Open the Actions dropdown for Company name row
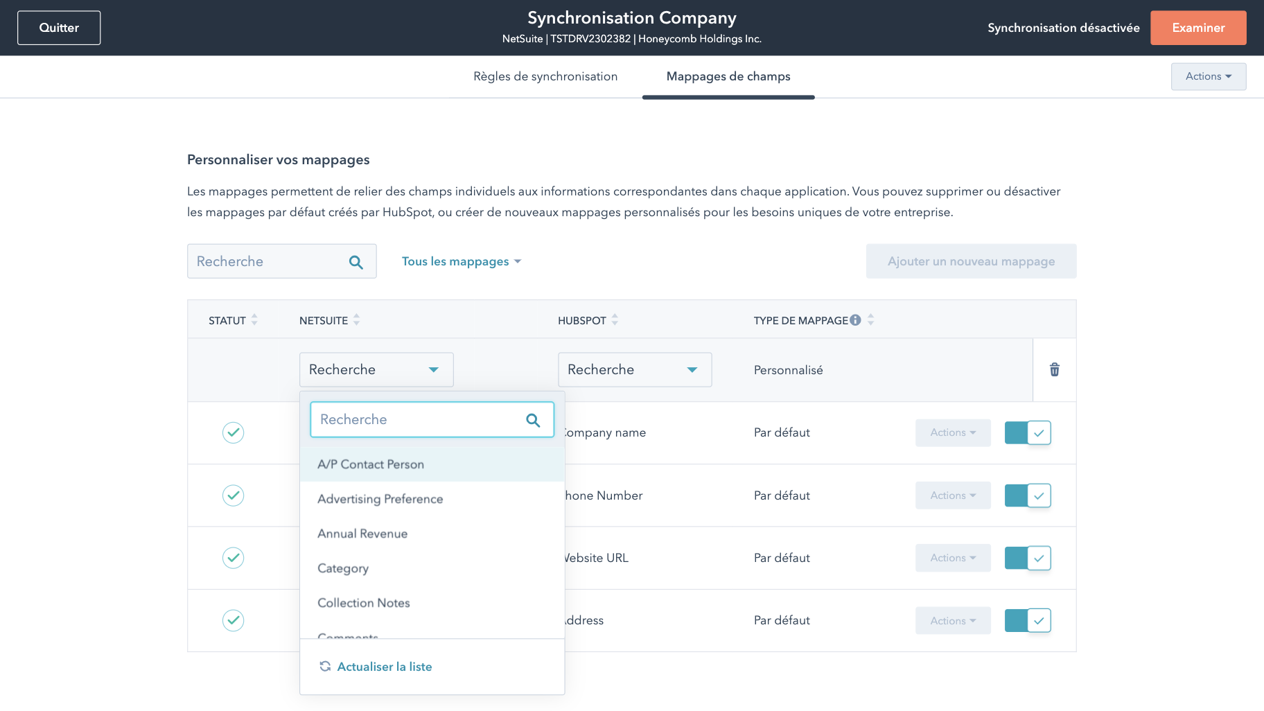 pos(953,432)
